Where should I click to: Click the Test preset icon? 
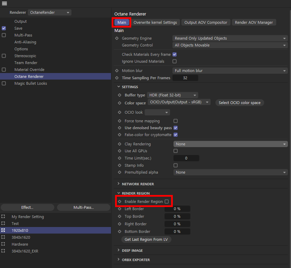coord(3,223)
